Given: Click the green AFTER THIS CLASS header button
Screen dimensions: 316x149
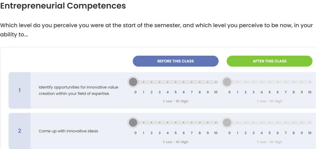Looking at the screenshot, I should tap(269, 61).
